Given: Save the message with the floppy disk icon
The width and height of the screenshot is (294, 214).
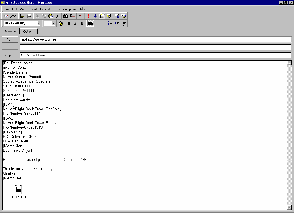Looking at the screenshot, I should (x=22, y=16).
